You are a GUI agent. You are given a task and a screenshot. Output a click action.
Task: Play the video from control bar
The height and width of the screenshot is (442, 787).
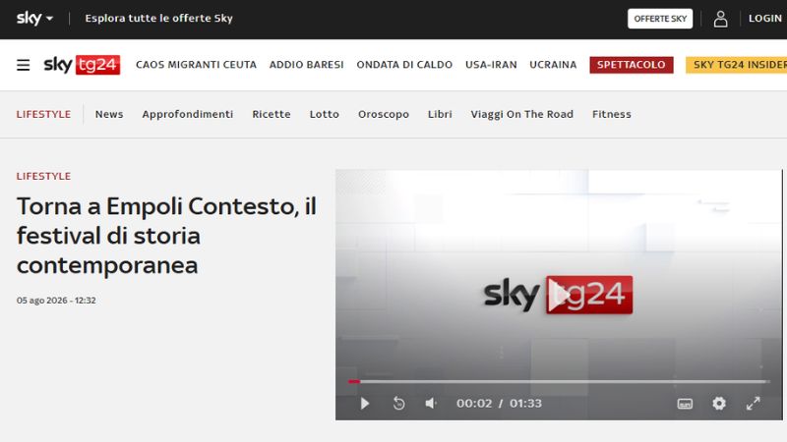click(365, 404)
